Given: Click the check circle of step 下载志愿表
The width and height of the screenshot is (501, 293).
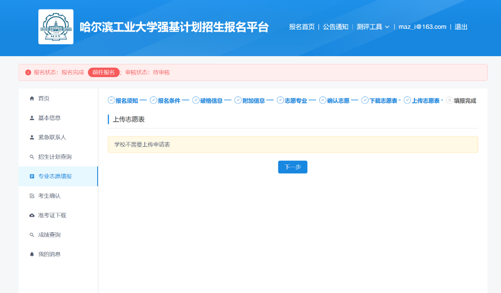Looking at the screenshot, I should 365,100.
